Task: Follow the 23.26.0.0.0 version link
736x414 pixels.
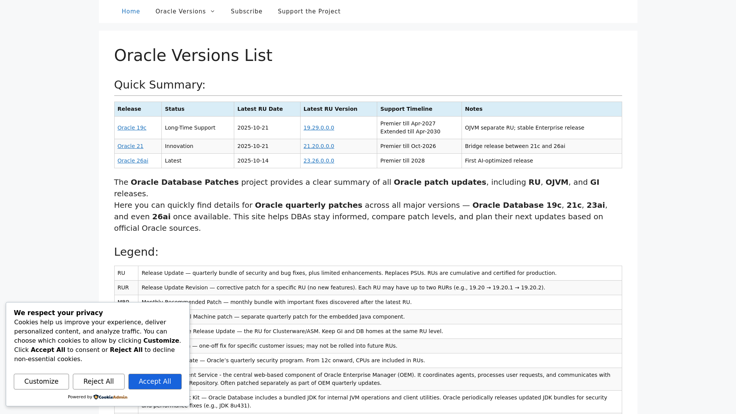Action: [319, 161]
